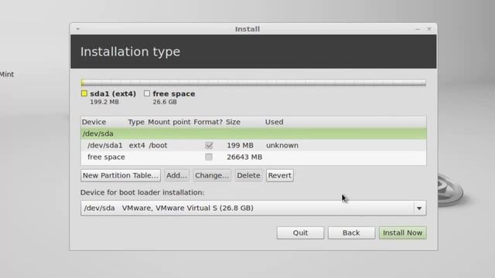
Task: Close the Install window
Action: tap(429, 29)
